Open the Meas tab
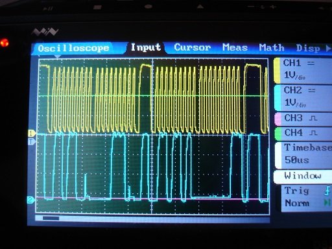332x249 pixels. (x=235, y=47)
